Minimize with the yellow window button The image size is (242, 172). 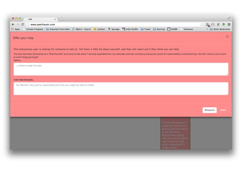click(x=16, y=18)
